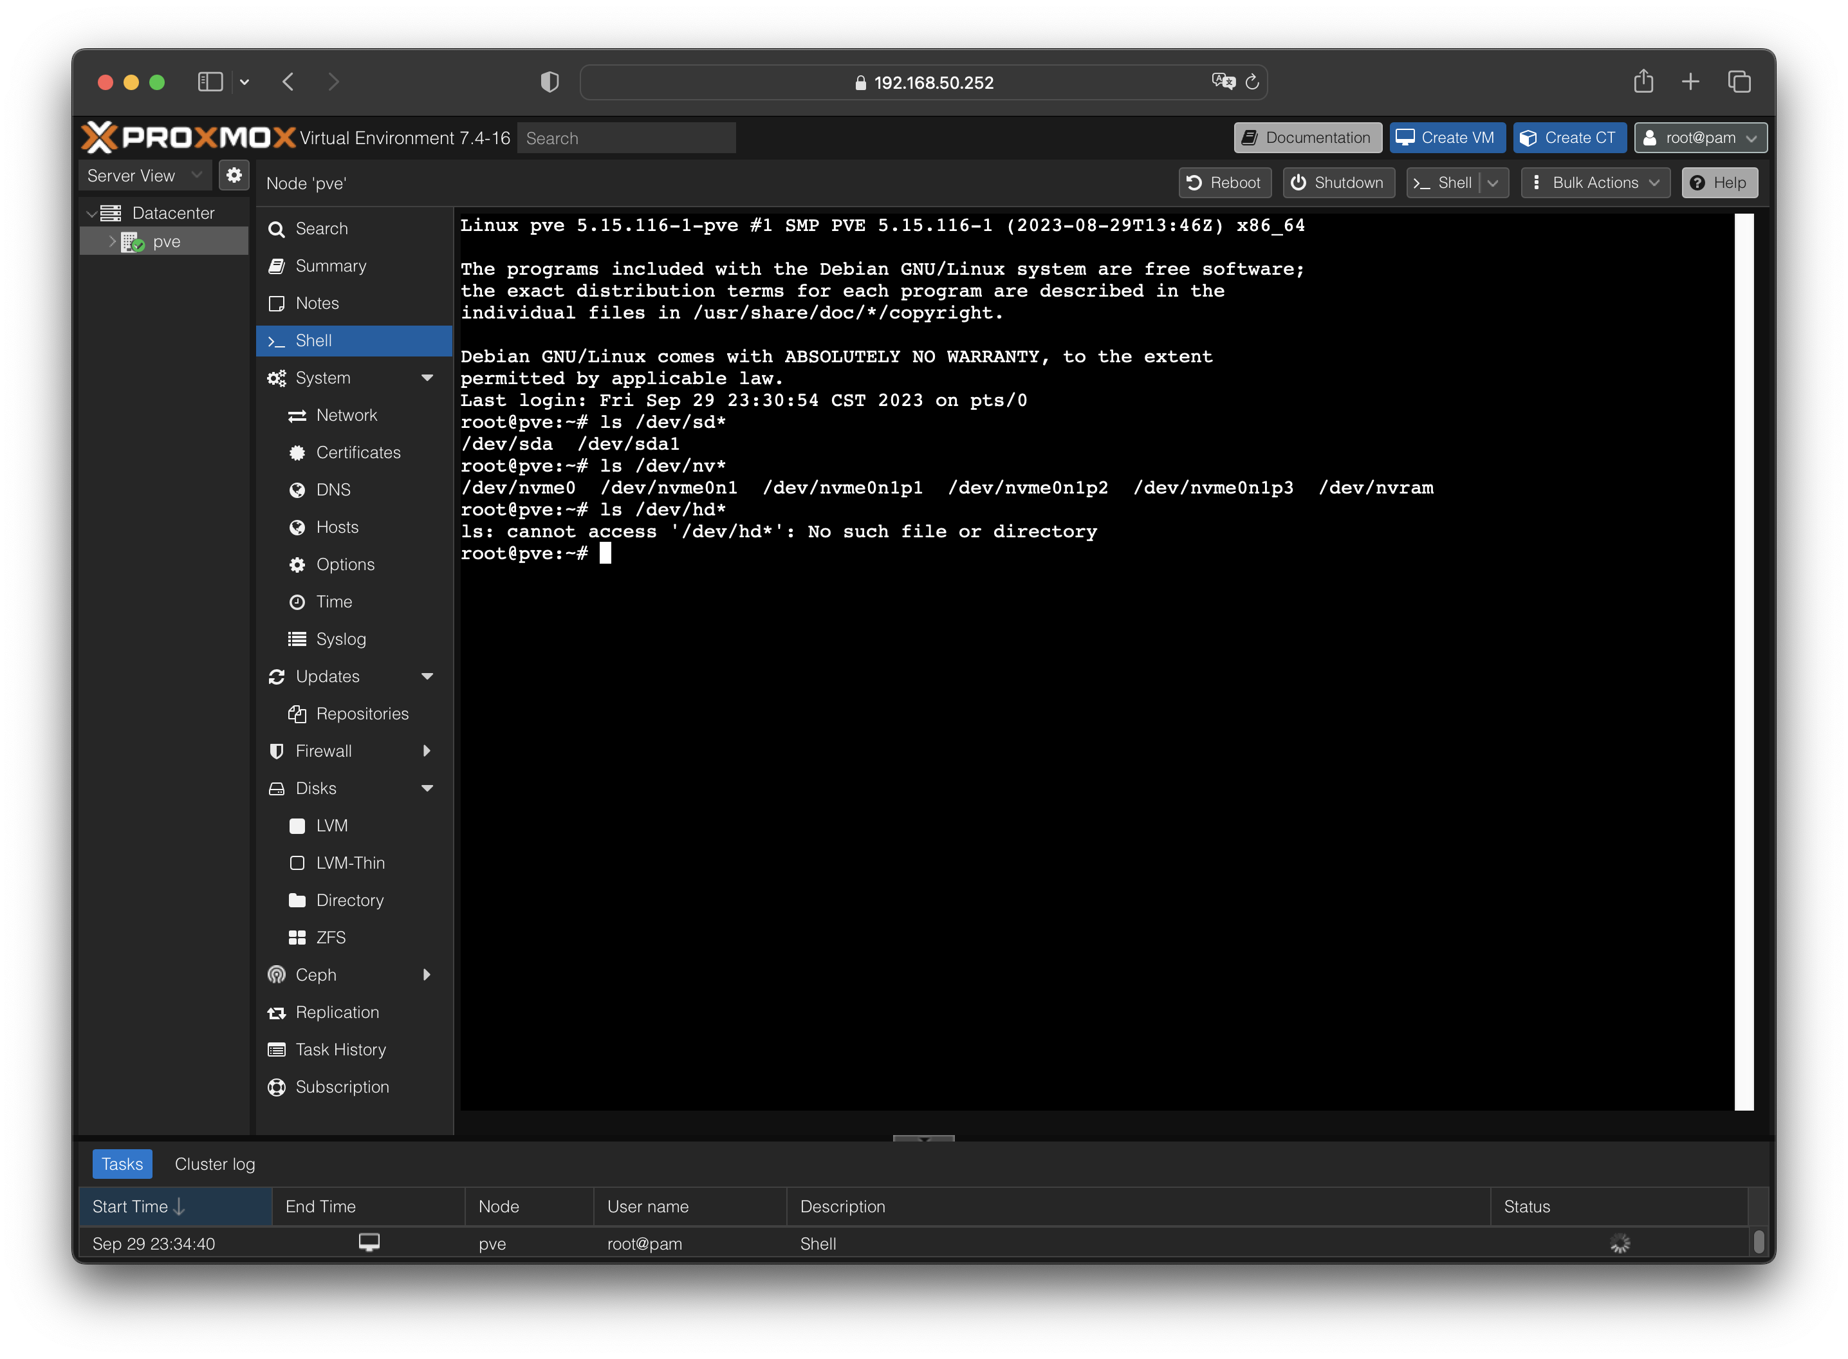Open the root@pam user menu
Image resolution: width=1848 pixels, height=1359 pixels.
tap(1700, 138)
